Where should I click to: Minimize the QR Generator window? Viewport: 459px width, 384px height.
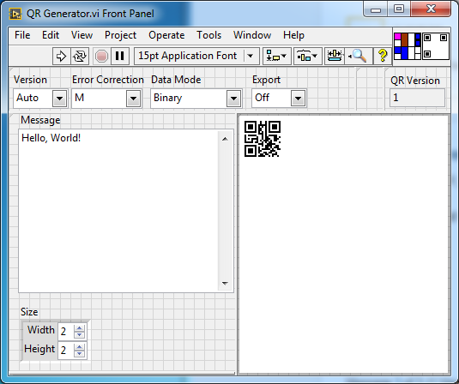click(376, 9)
